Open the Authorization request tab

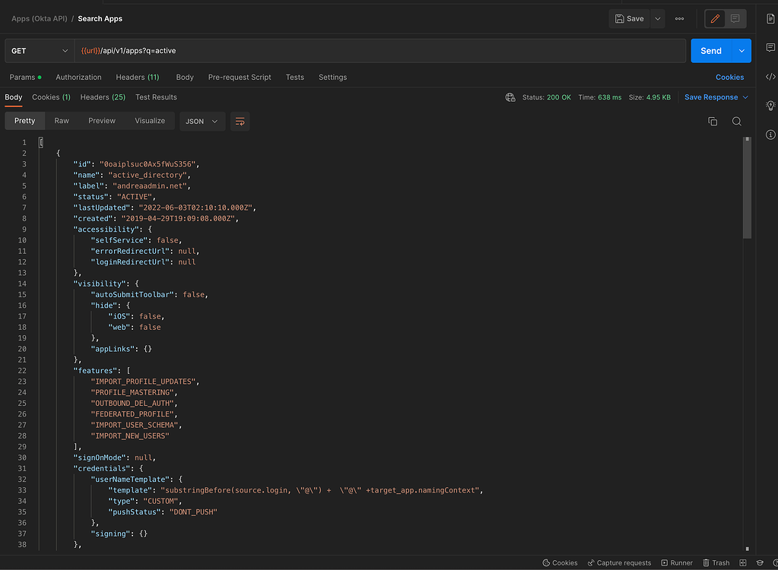click(x=78, y=78)
